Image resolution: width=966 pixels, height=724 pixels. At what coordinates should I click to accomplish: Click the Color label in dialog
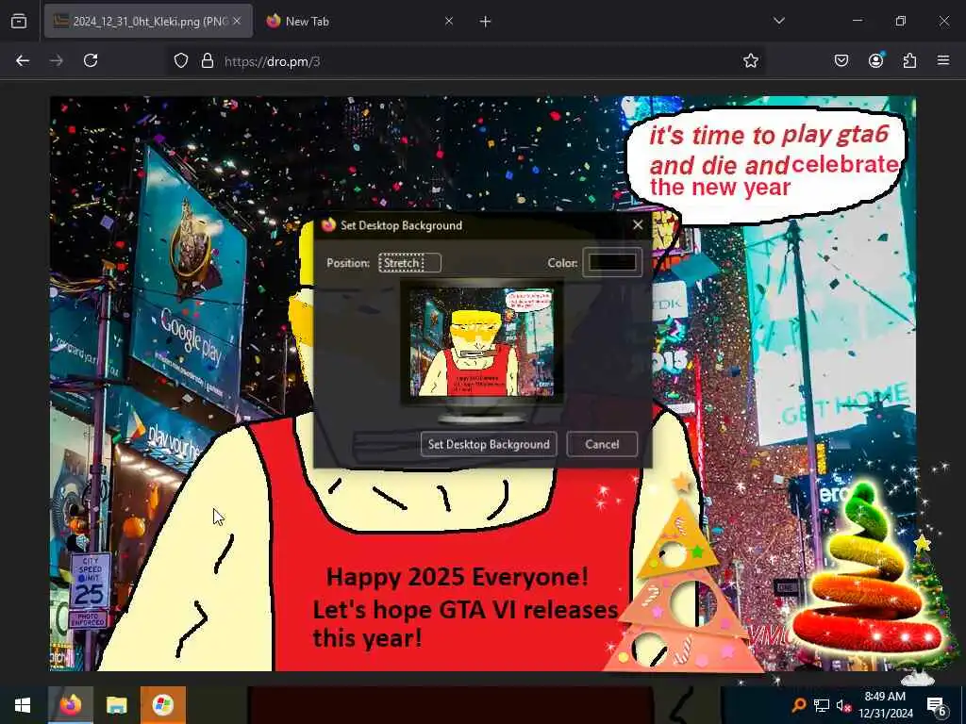pos(562,263)
